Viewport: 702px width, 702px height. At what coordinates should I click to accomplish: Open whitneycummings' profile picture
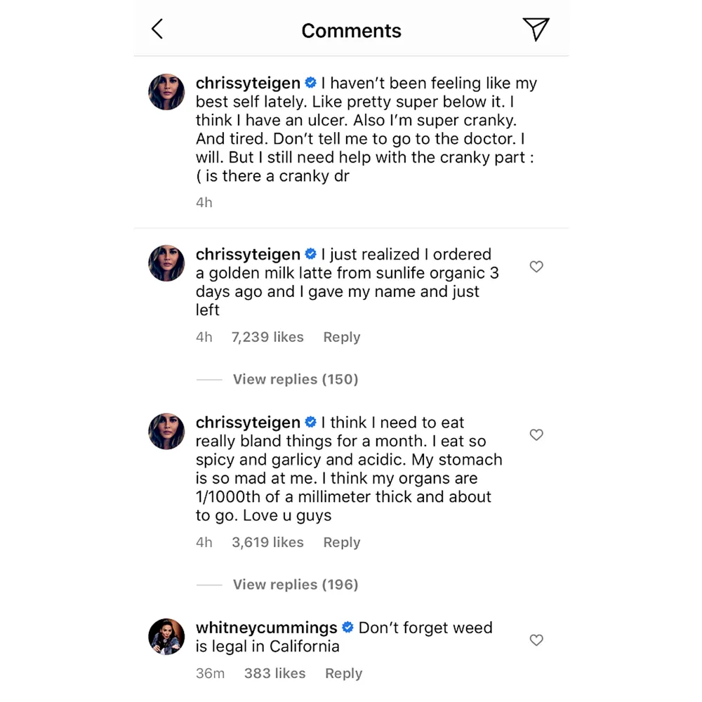point(166,637)
